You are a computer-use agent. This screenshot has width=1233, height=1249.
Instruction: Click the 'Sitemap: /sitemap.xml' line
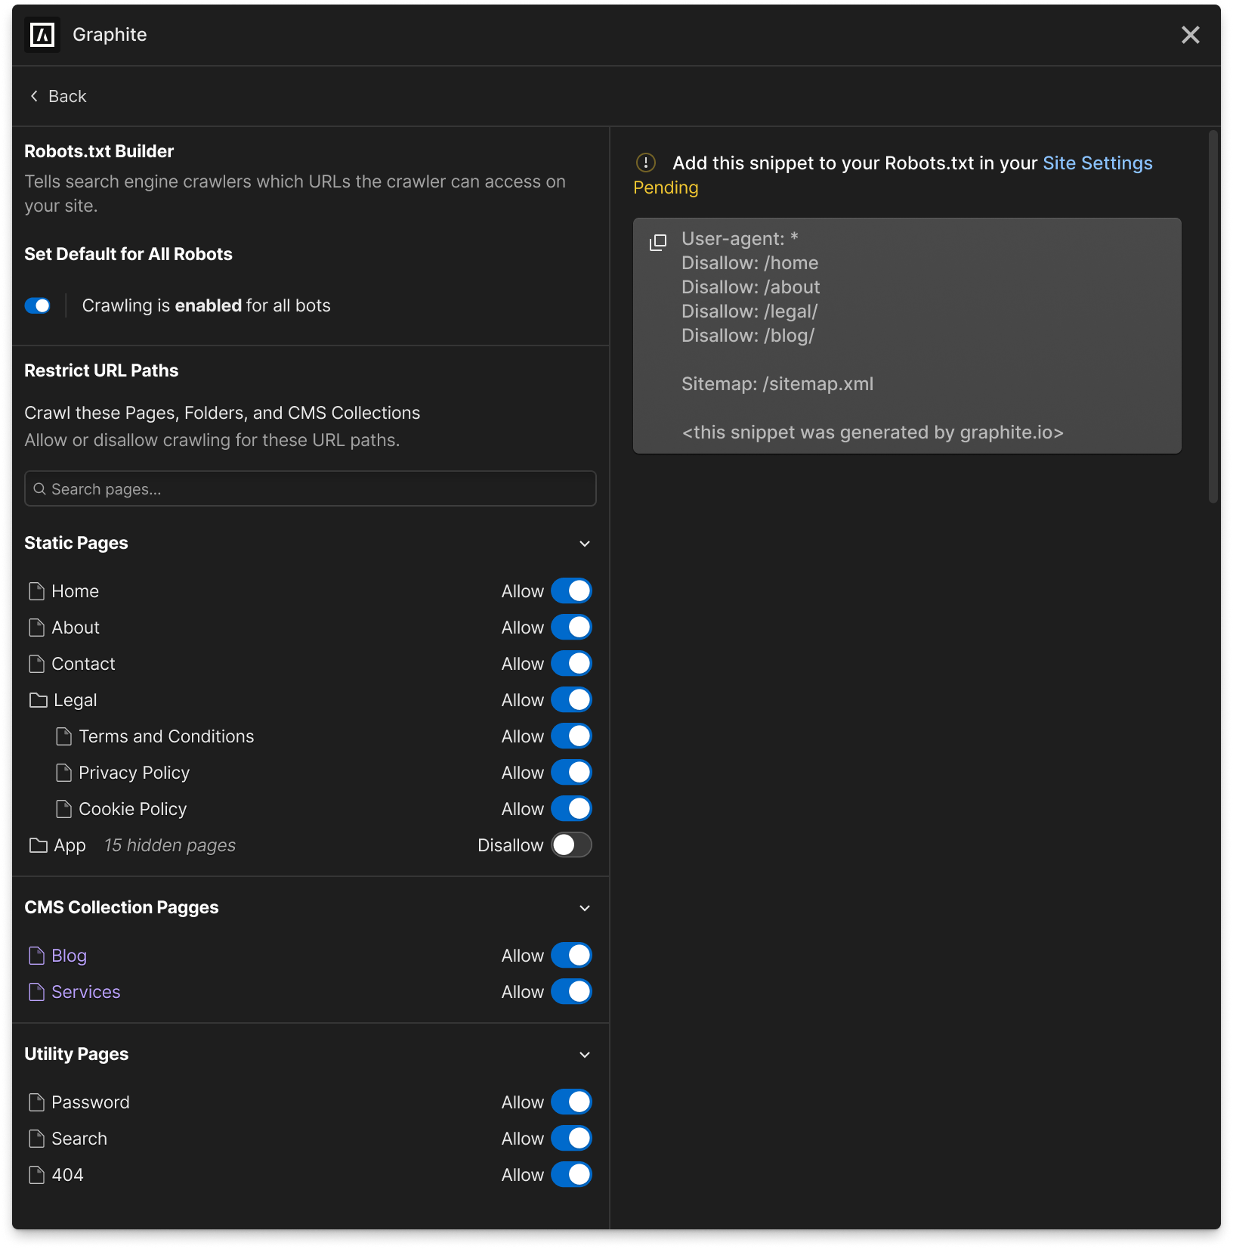click(x=777, y=384)
